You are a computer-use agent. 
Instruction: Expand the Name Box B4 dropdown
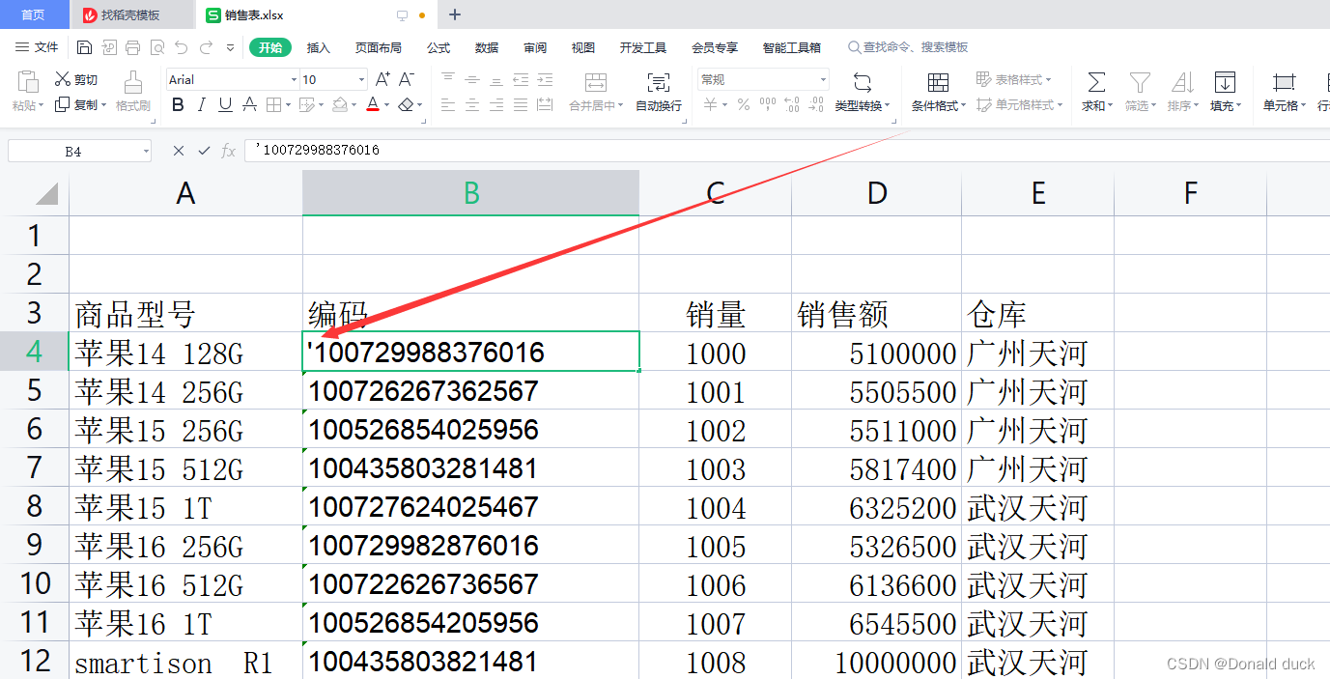click(x=146, y=151)
